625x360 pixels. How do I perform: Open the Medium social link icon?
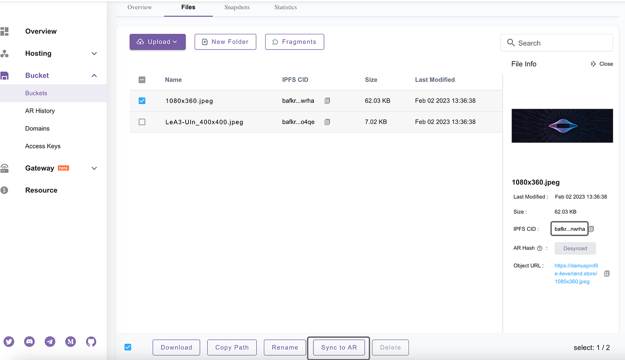coord(71,342)
